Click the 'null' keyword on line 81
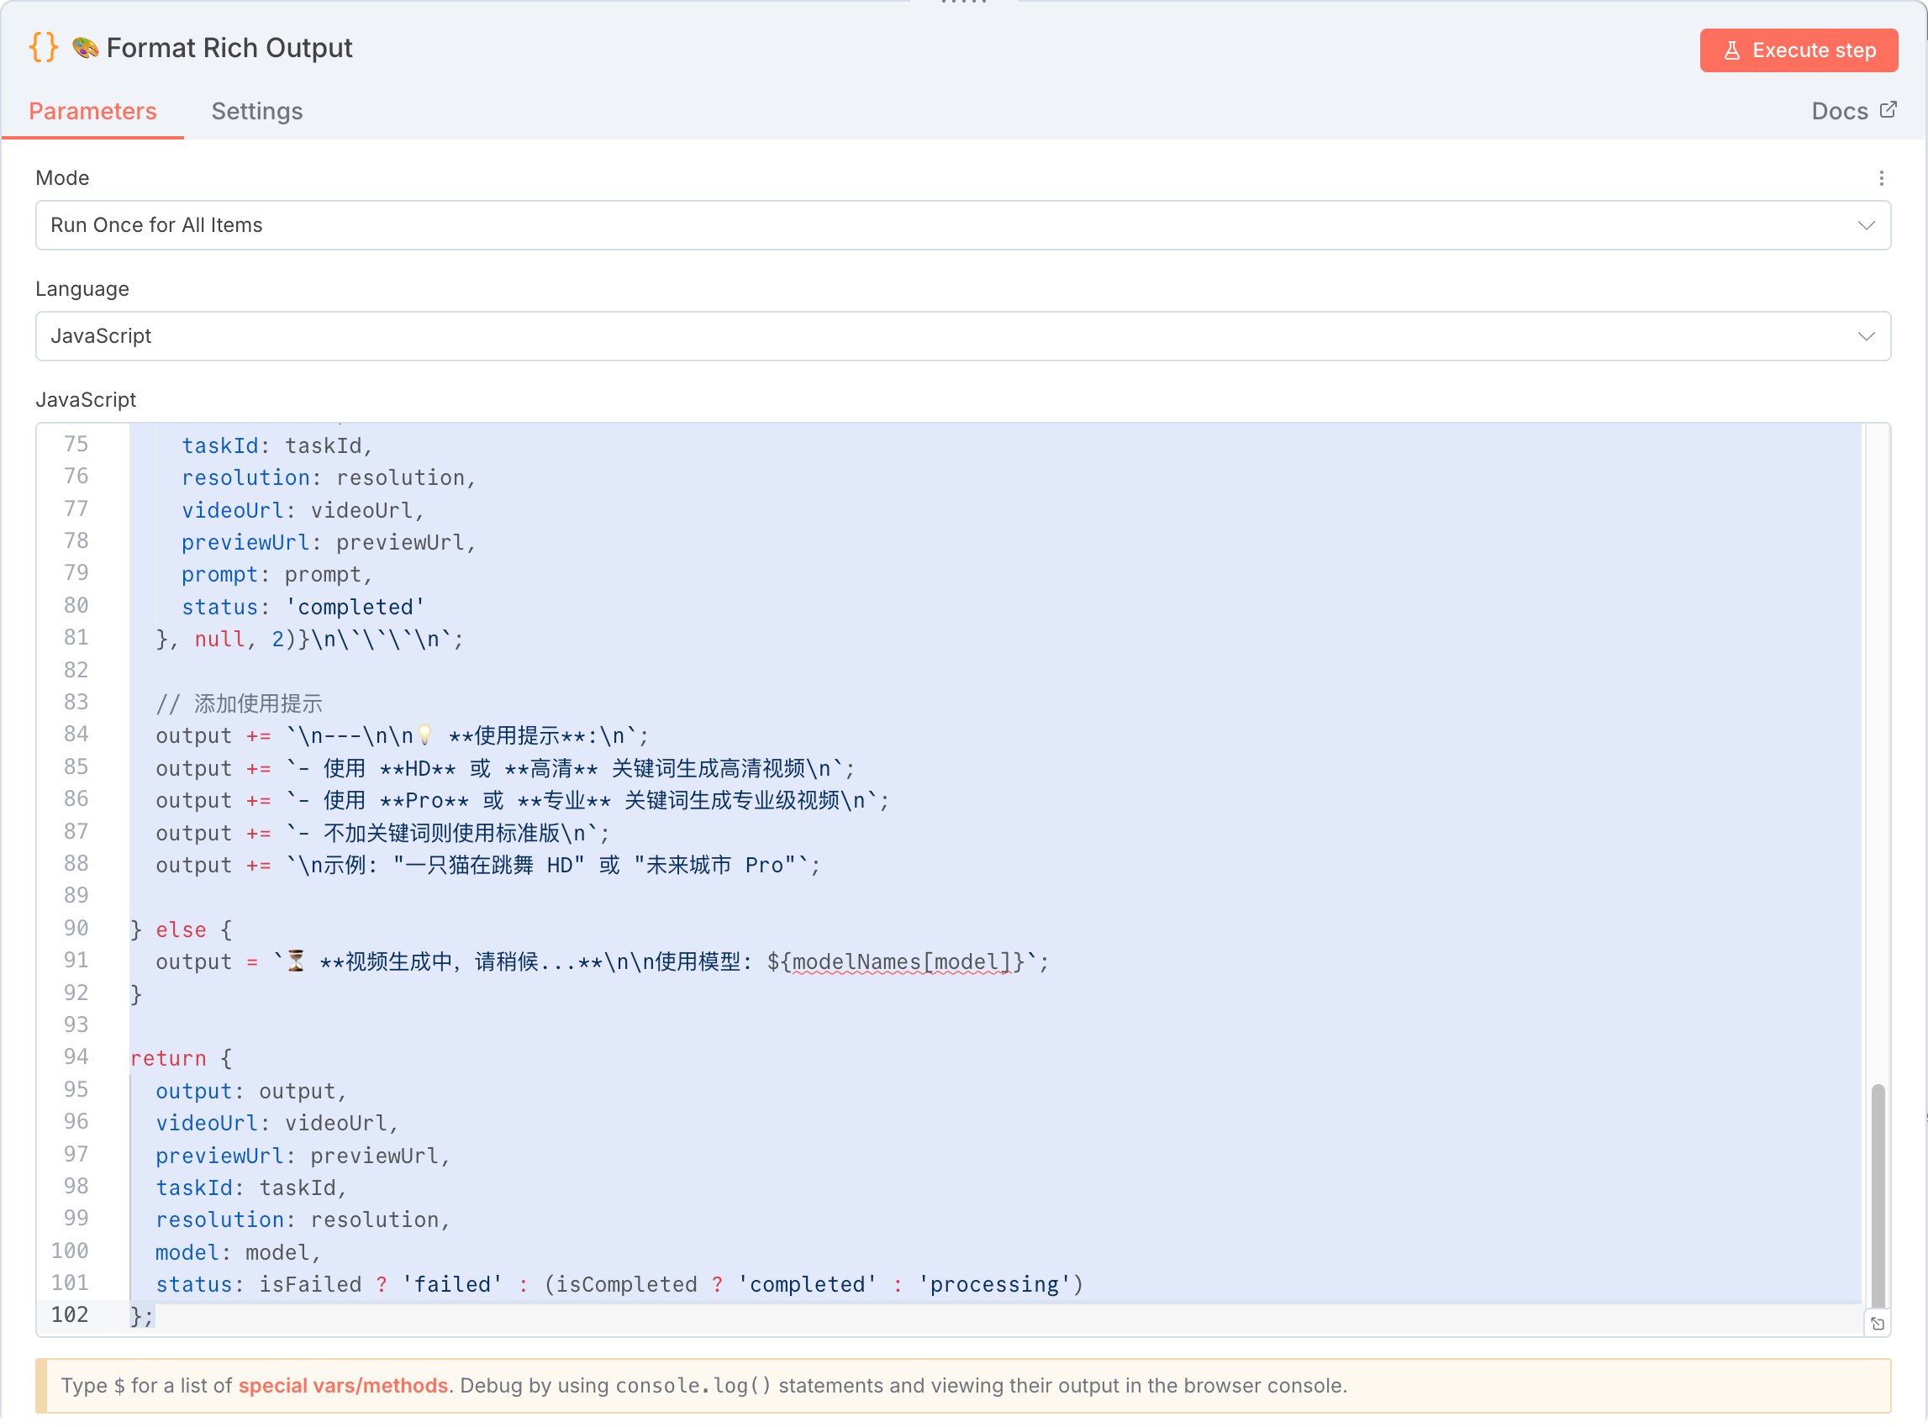The image size is (1928, 1427). point(219,640)
